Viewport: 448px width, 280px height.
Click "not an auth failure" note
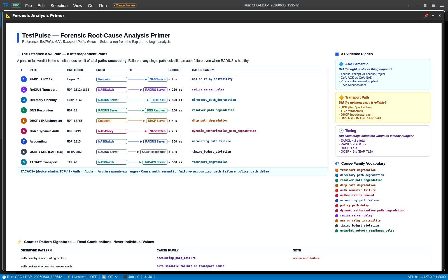tap(306, 258)
